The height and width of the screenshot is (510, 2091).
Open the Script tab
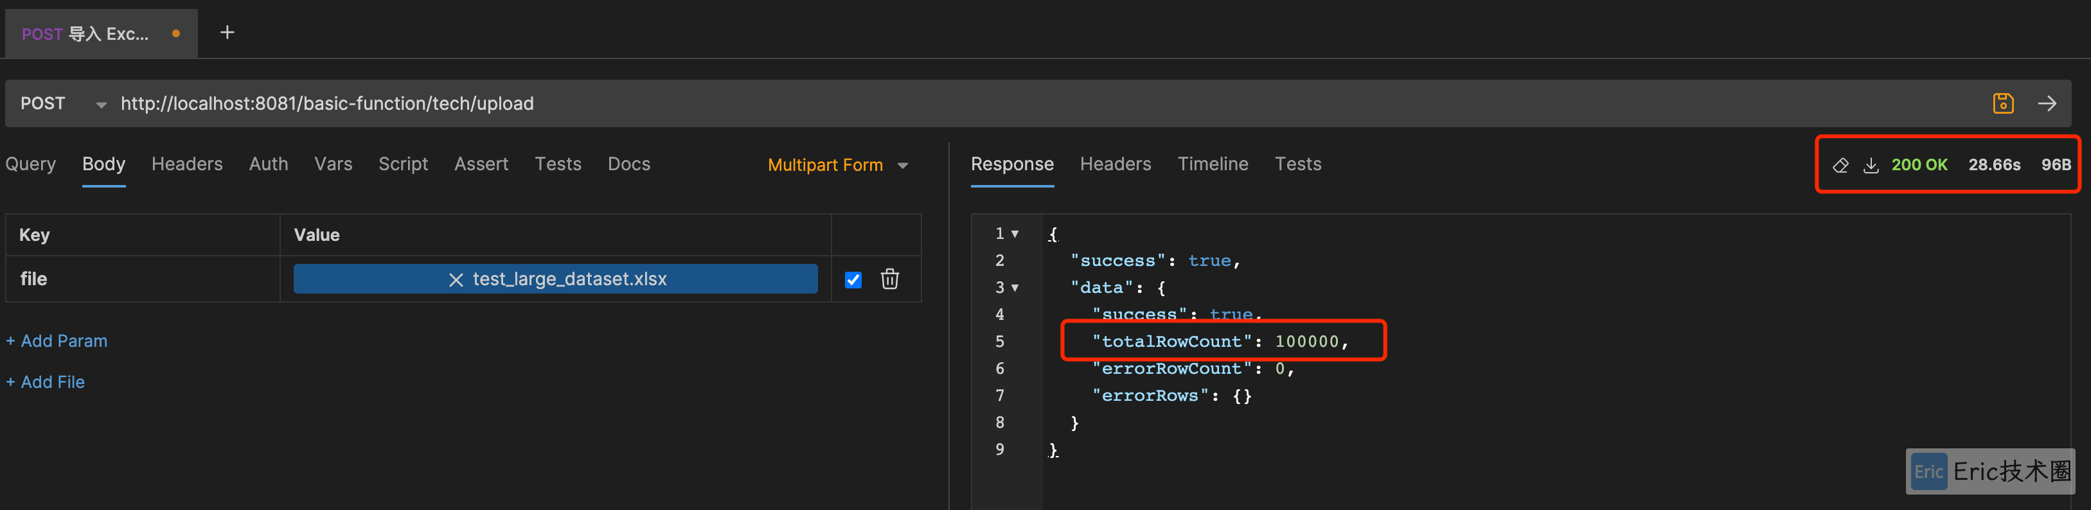click(403, 164)
